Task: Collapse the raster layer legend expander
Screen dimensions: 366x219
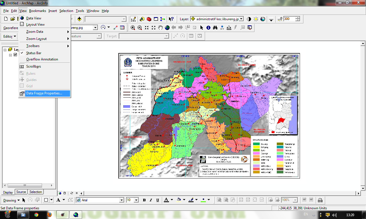Action: click(x=11, y=55)
